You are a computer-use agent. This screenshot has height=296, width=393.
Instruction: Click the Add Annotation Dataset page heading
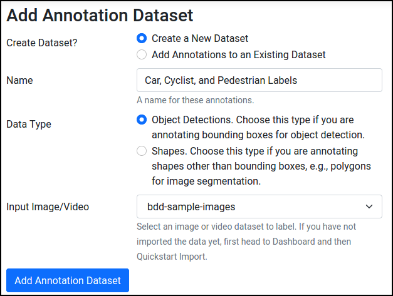pyautogui.click(x=100, y=16)
